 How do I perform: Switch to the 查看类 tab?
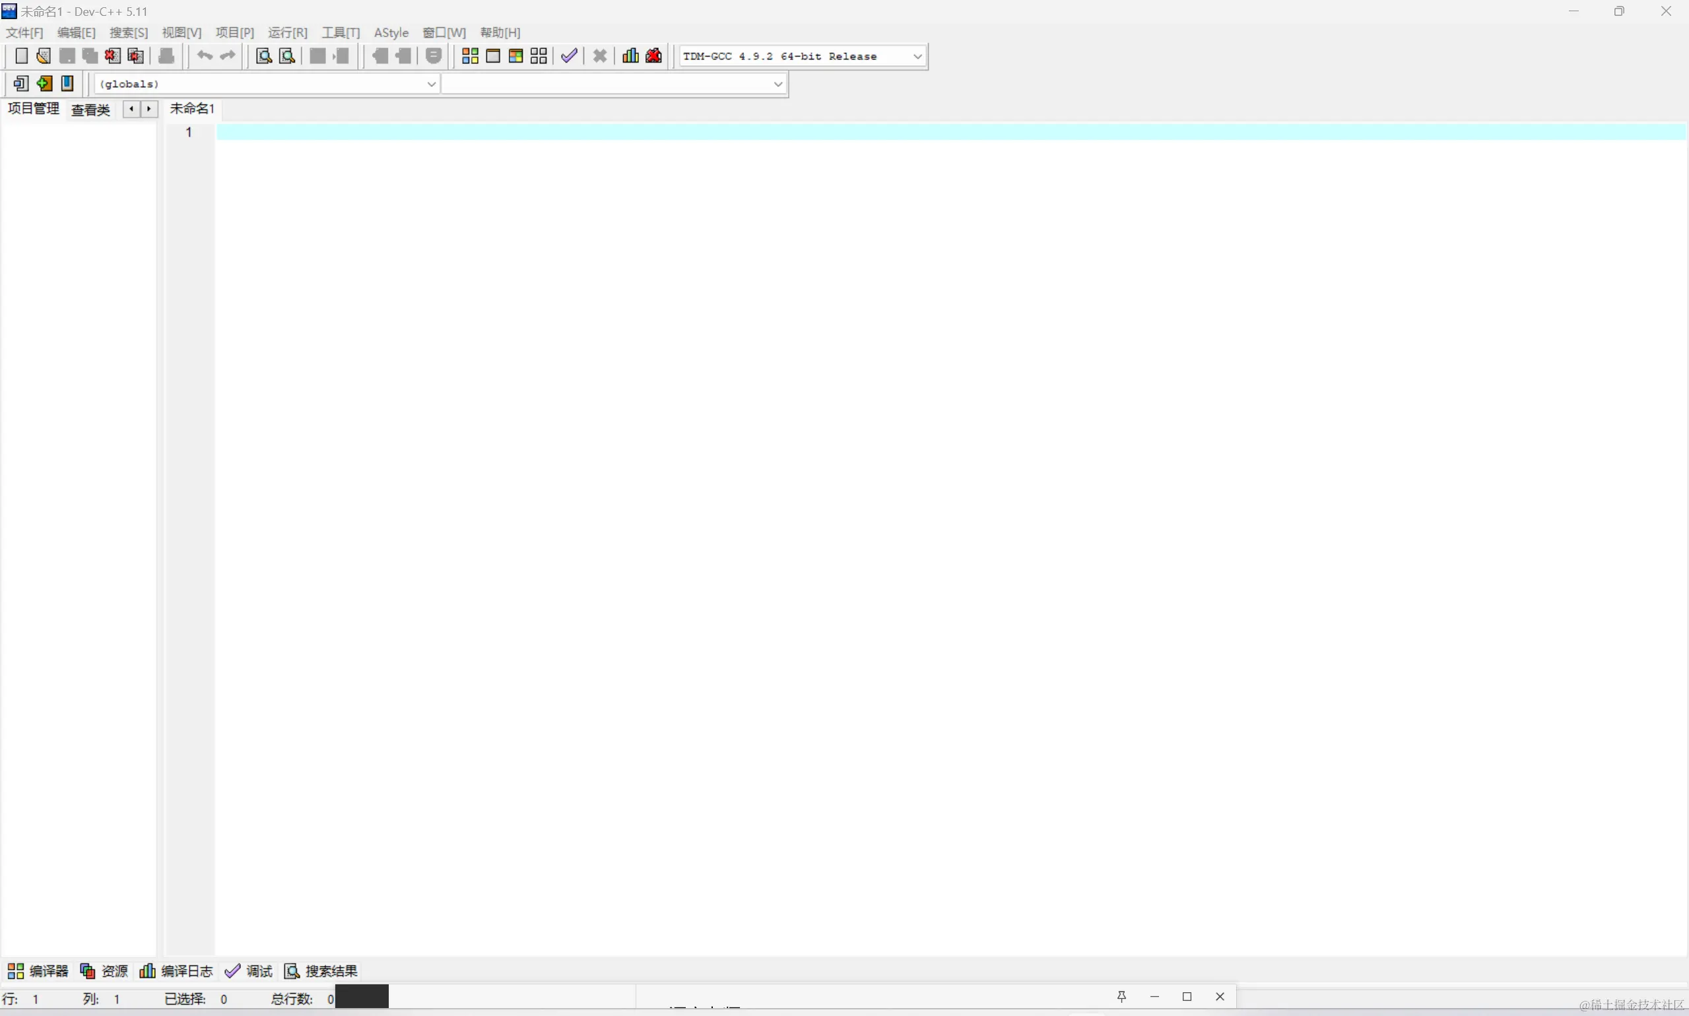click(90, 110)
